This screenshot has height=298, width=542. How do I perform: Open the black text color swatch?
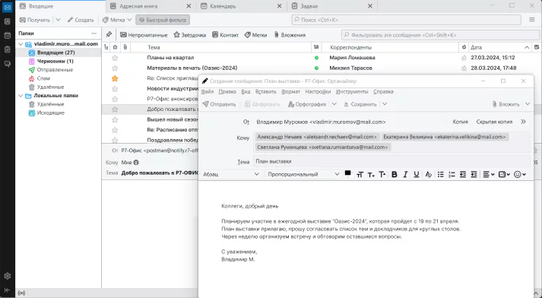pyautogui.click(x=347, y=173)
